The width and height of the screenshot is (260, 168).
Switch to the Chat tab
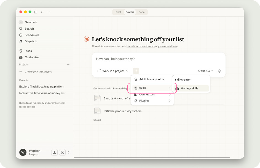118,12
